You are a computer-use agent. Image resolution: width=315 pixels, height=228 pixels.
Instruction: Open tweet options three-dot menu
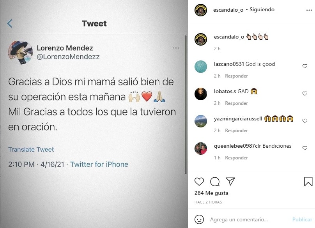tap(176, 48)
